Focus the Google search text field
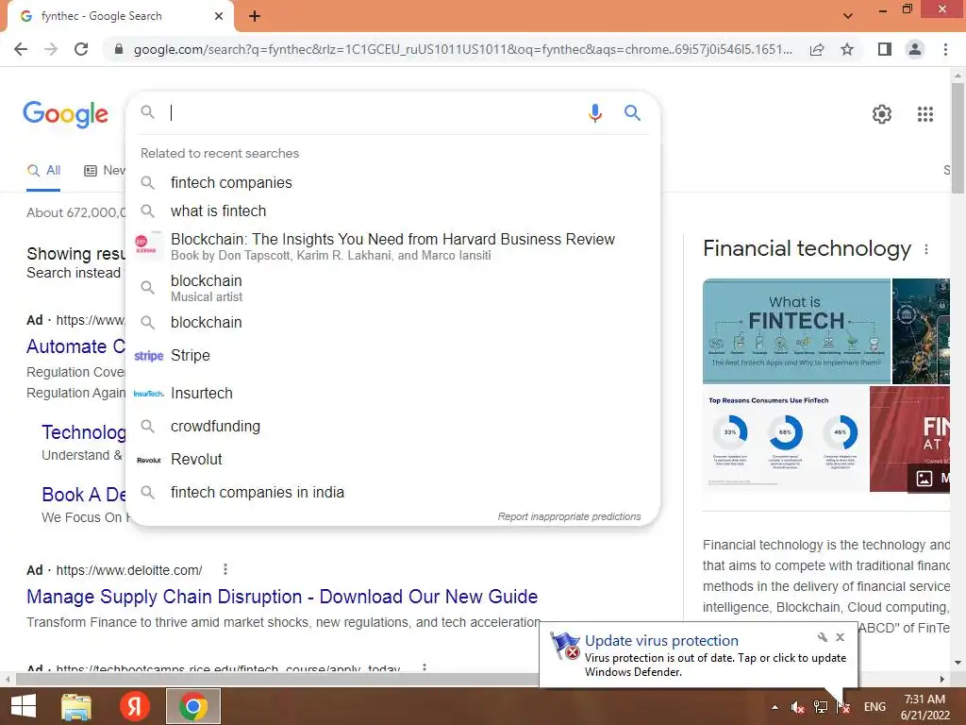Screen dimensions: 966x725 click(375, 113)
